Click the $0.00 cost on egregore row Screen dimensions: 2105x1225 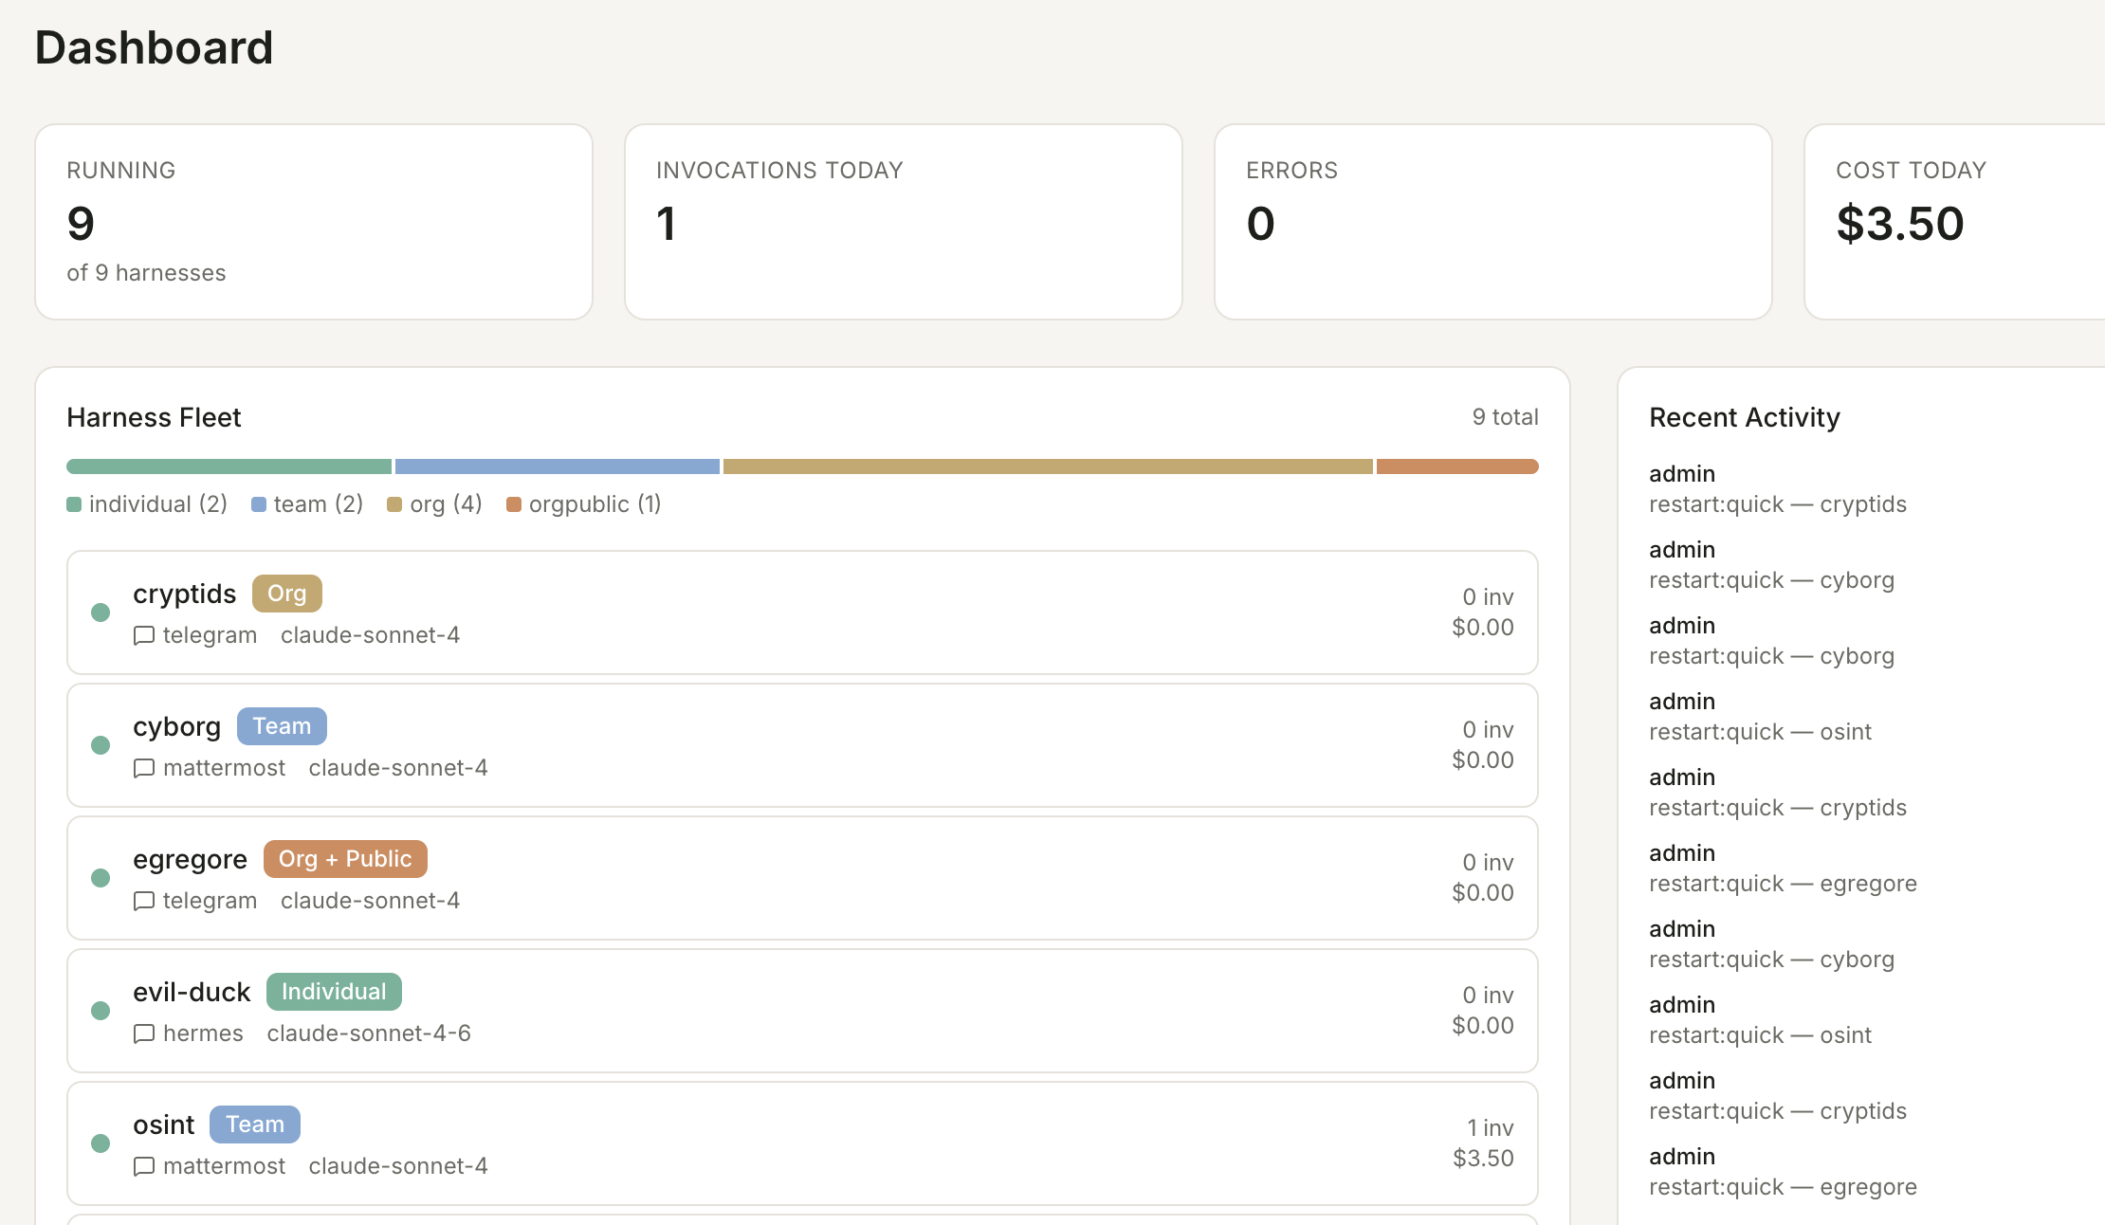pyautogui.click(x=1483, y=893)
